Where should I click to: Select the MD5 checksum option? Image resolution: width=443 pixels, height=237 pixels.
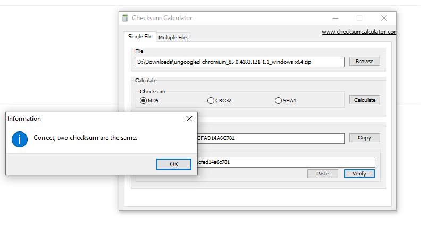coord(144,100)
